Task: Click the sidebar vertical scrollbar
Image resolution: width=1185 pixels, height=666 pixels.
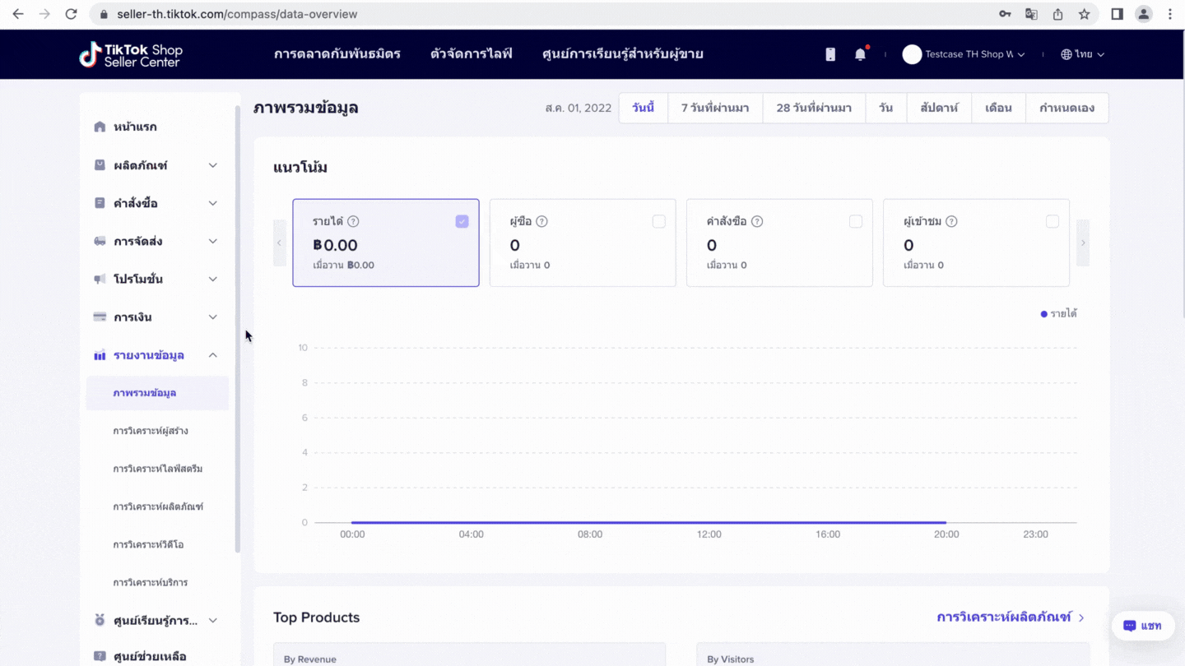Action: (x=238, y=329)
